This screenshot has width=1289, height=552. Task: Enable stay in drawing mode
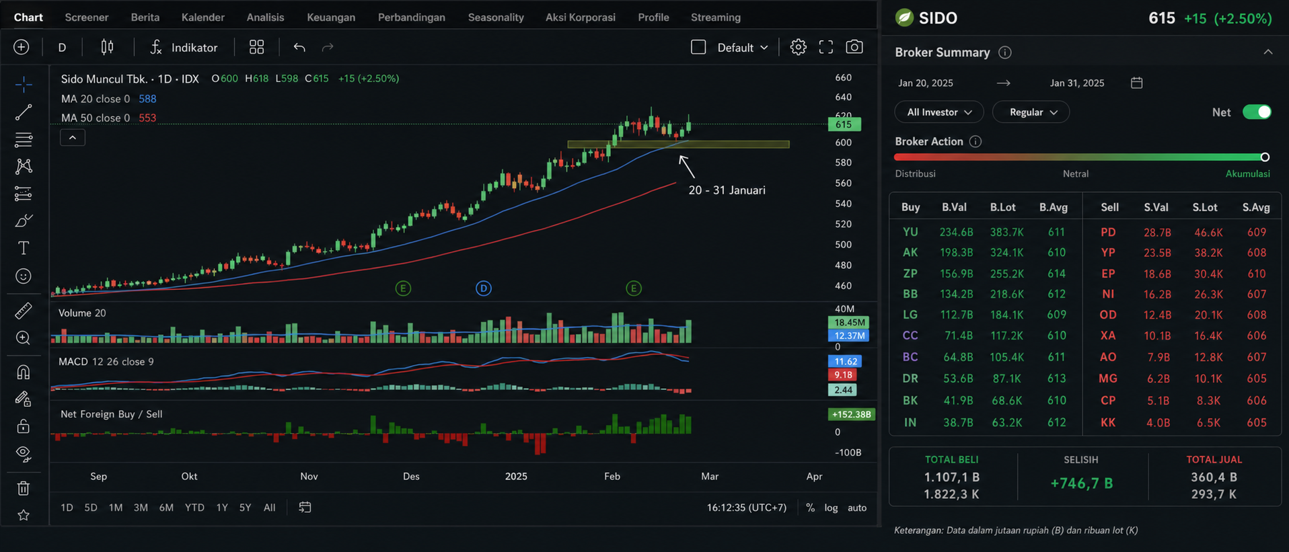tap(24, 399)
